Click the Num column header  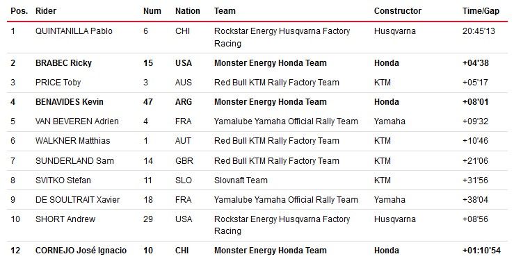point(152,11)
